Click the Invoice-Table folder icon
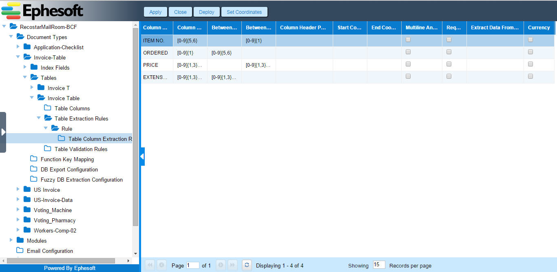The height and width of the screenshot is (272, 557). pyautogui.click(x=27, y=57)
